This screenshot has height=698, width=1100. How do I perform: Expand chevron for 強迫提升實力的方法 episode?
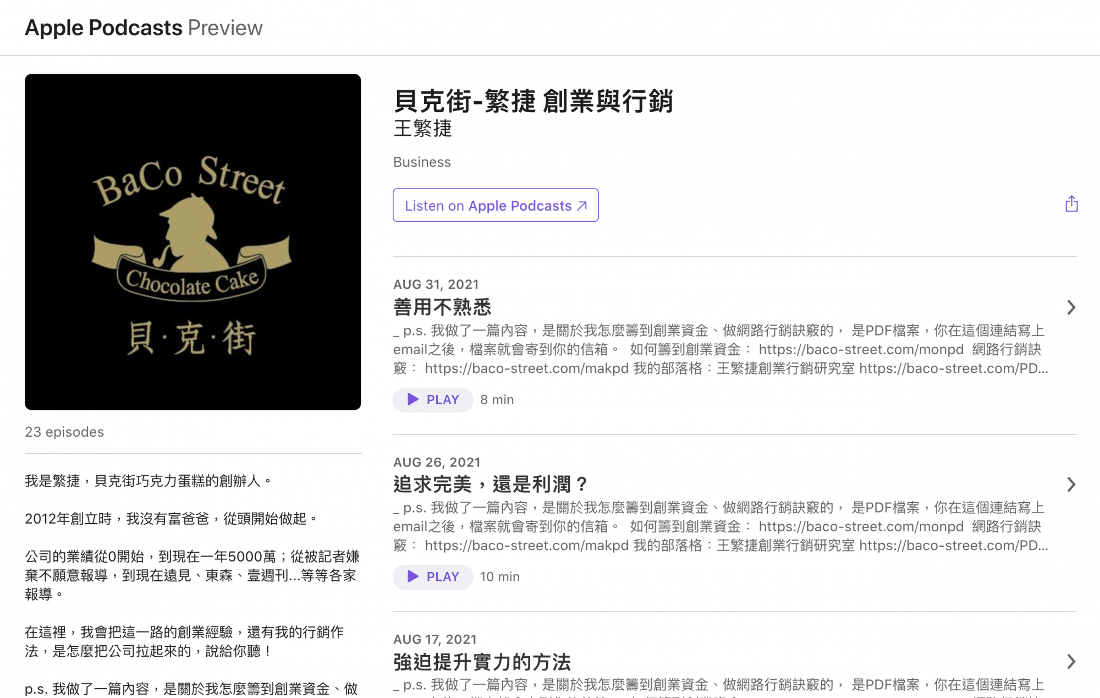(x=1071, y=661)
